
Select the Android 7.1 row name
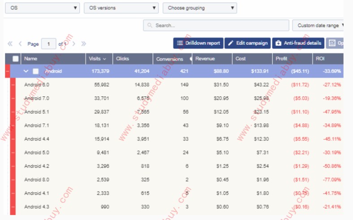37,125
